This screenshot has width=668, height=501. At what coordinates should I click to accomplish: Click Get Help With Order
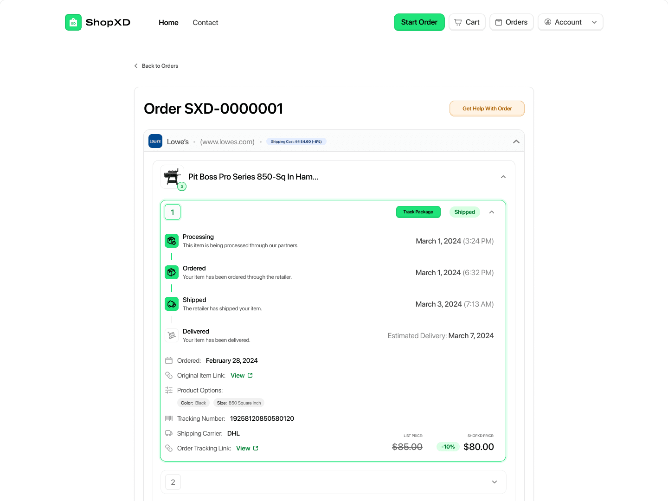pos(487,109)
